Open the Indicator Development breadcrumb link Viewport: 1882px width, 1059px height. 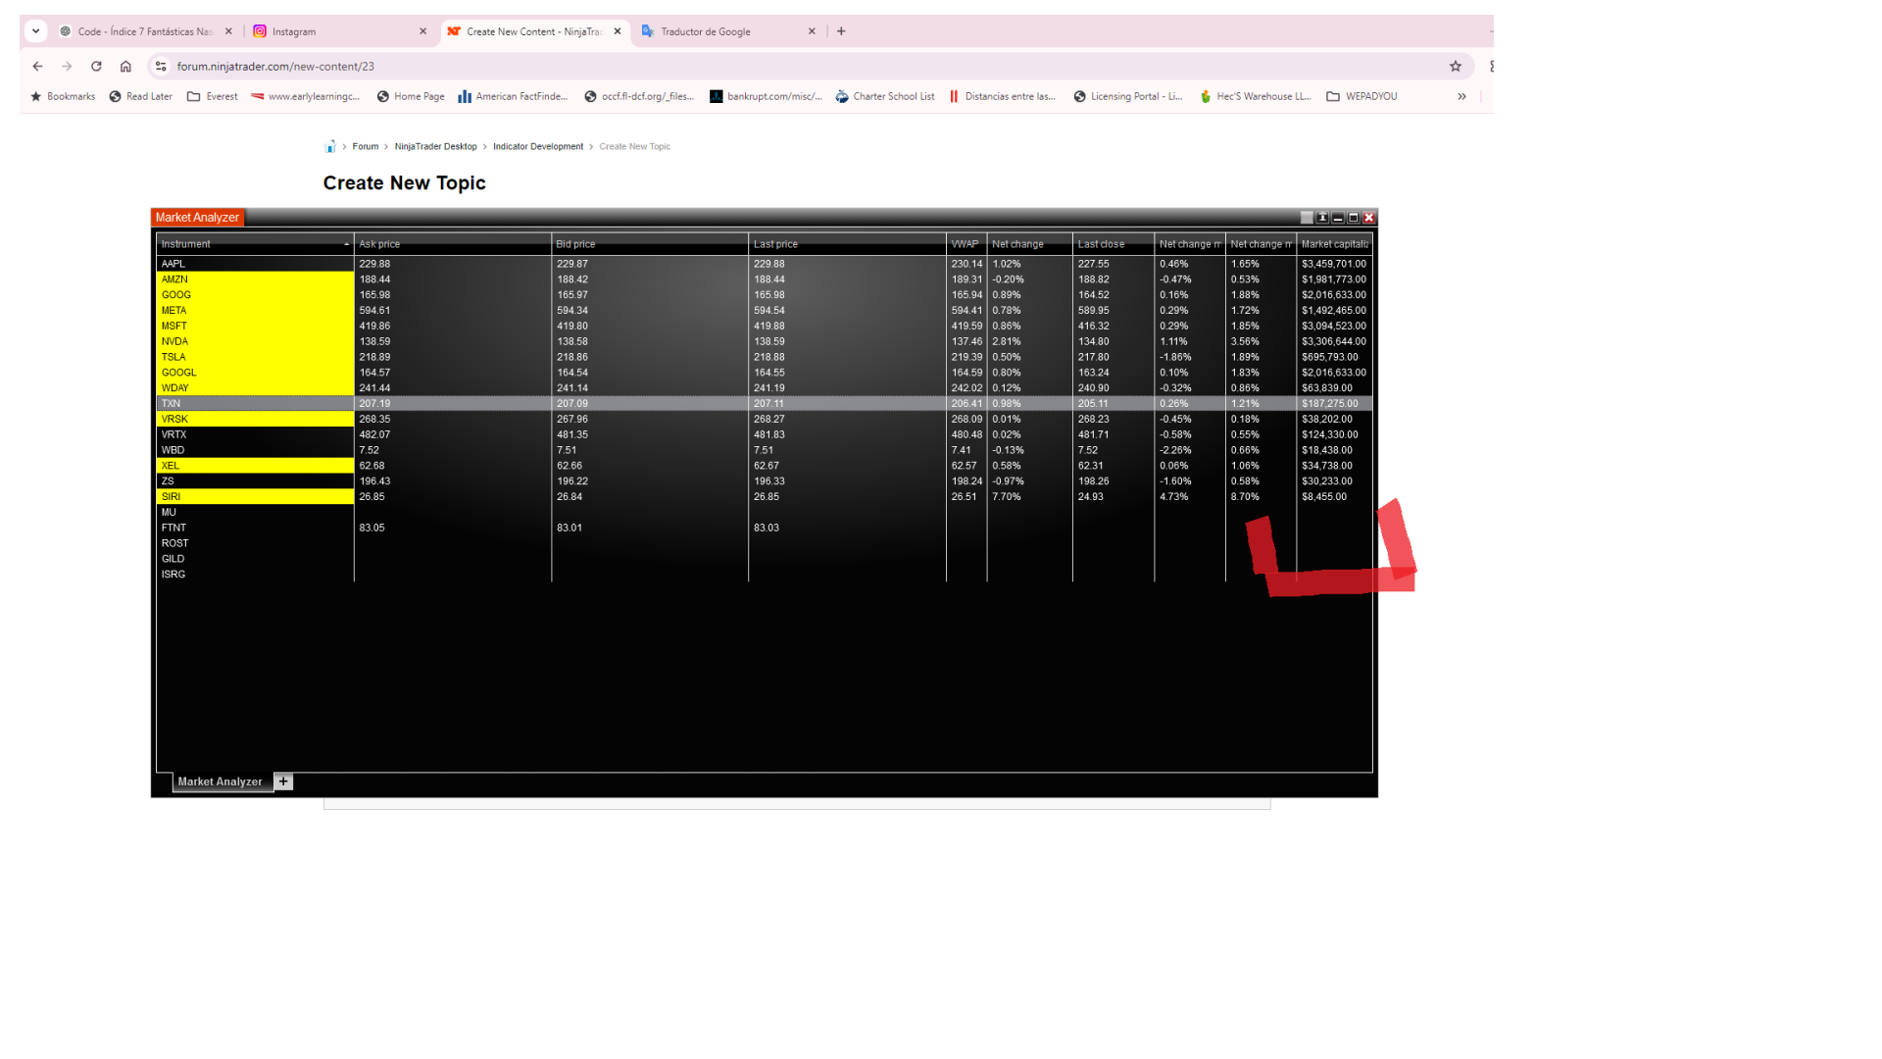pyautogui.click(x=537, y=147)
